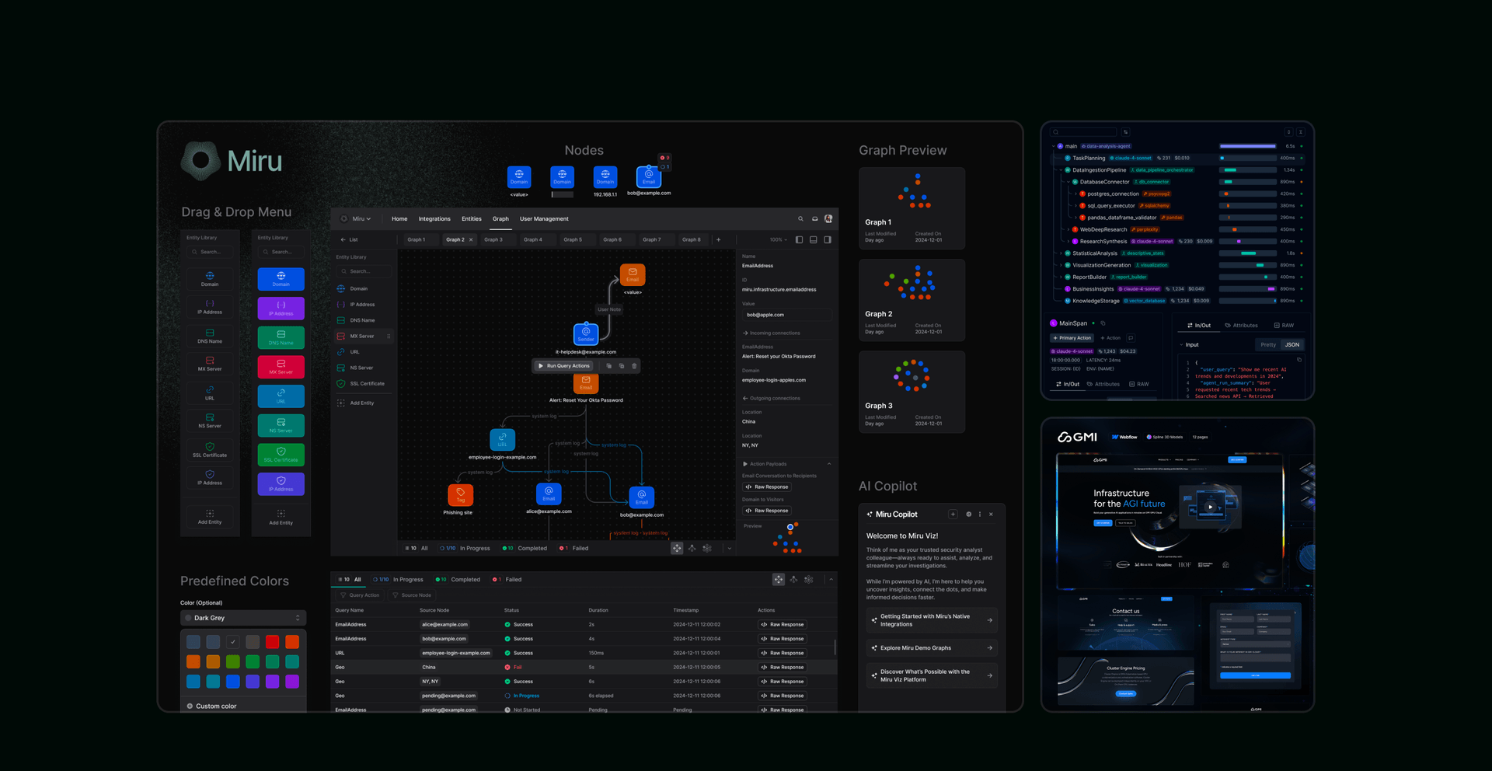Open the Graph 2 preview thumbnail card
Image resolution: width=1492 pixels, height=771 pixels.
[912, 300]
